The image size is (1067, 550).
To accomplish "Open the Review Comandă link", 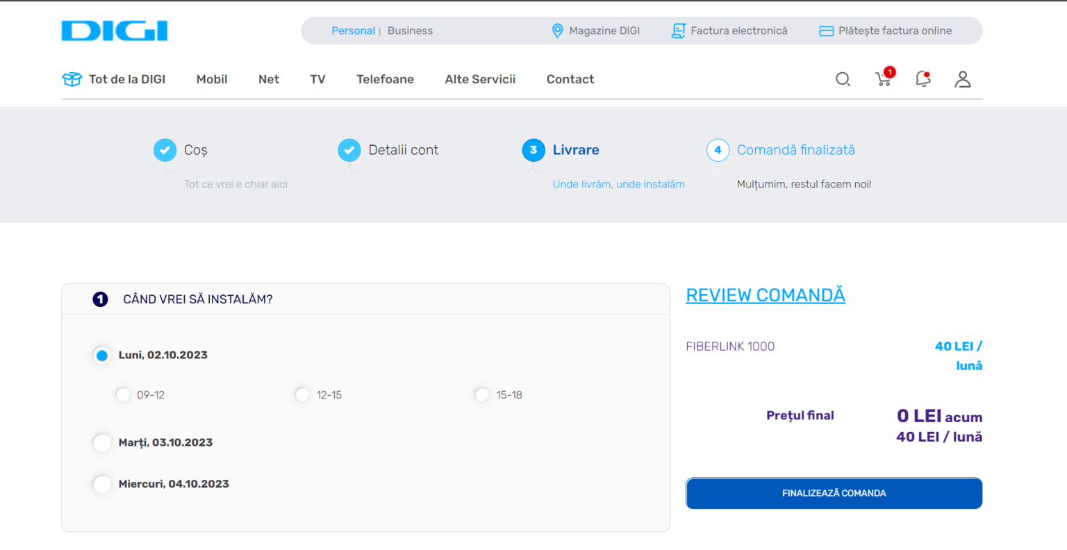I will pyautogui.click(x=765, y=294).
